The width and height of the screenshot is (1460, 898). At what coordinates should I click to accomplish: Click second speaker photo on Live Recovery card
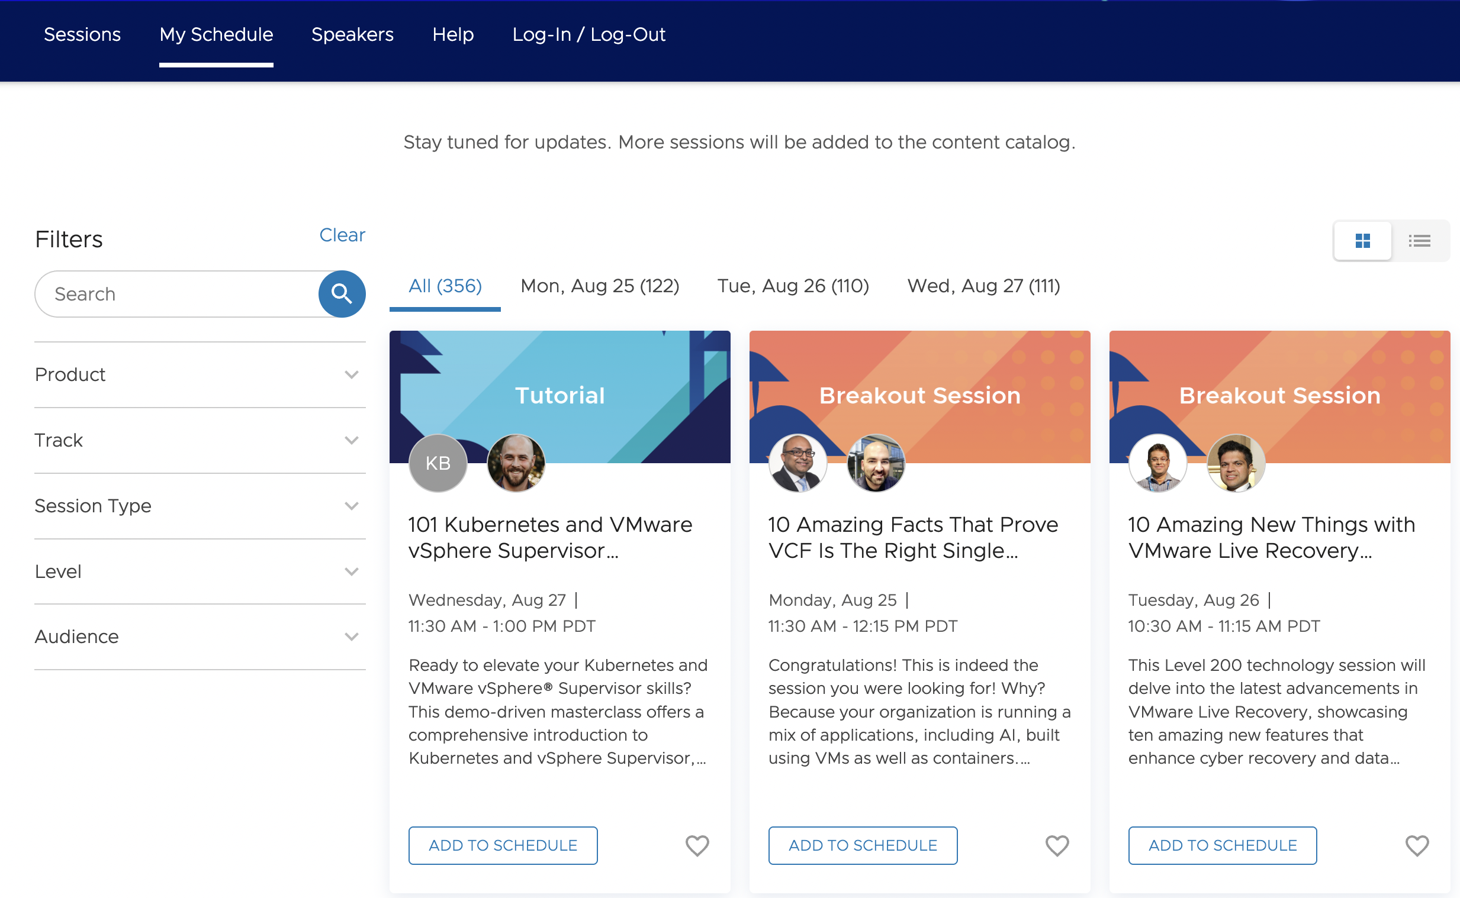pos(1236,463)
